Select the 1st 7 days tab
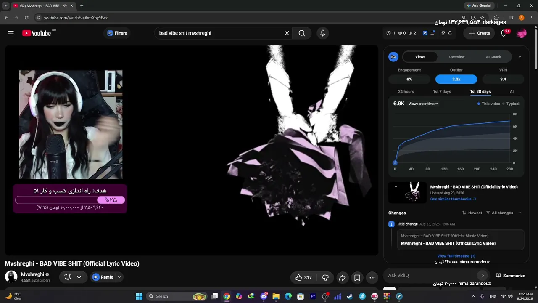This screenshot has height=303, width=538. pos(442,91)
